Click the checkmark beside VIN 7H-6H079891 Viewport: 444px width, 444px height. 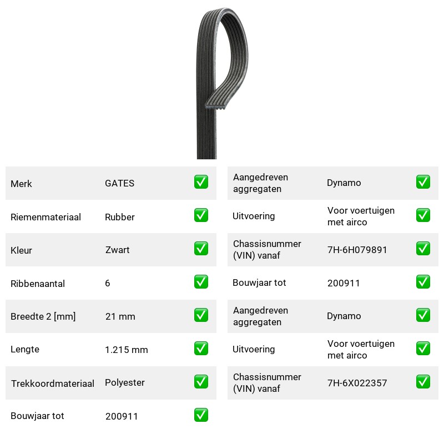coord(423,248)
